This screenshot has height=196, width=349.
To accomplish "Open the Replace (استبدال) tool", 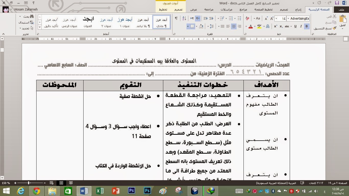I will pos(26,22).
